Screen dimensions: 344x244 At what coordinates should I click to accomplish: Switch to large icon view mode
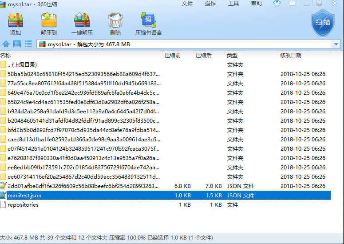pyautogui.click(x=17, y=44)
